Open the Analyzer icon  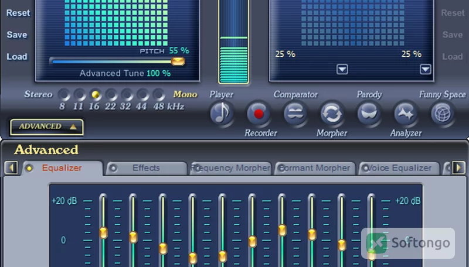(406, 114)
